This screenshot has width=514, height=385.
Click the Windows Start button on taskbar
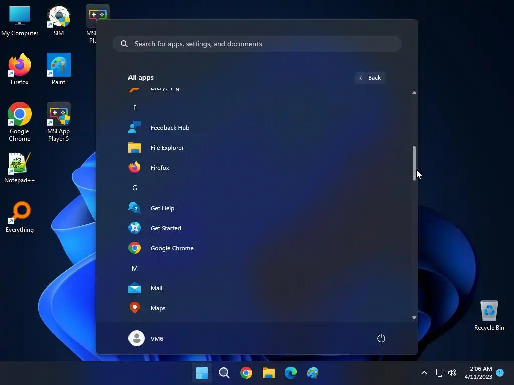[x=202, y=373]
